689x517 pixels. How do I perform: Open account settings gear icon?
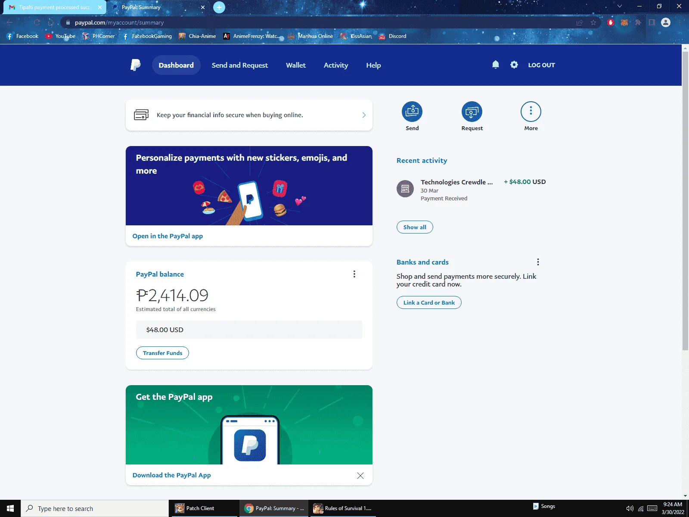tap(514, 65)
